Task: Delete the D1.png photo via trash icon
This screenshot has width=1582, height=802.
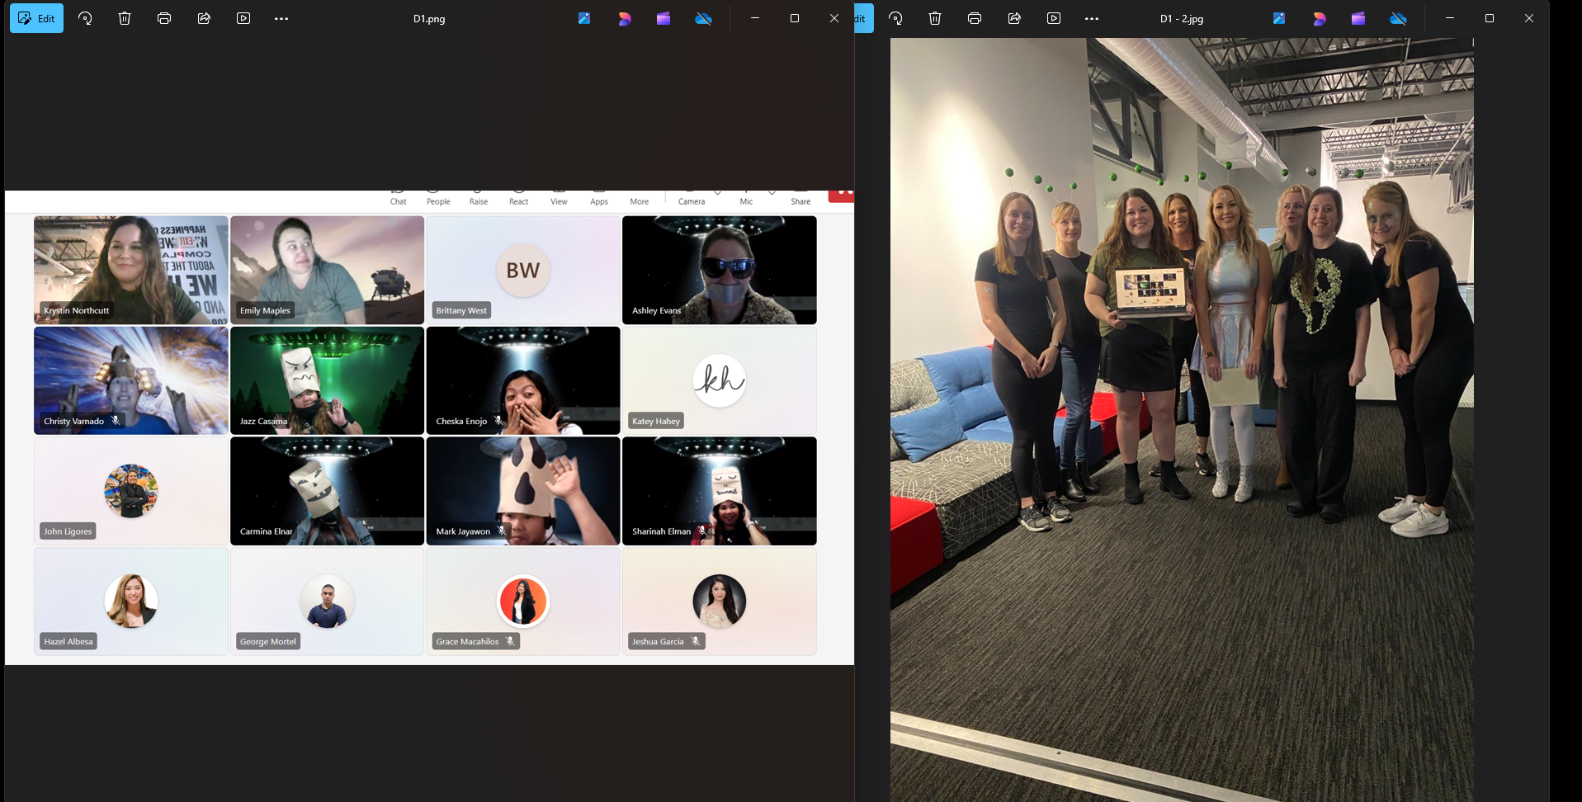Action: 125,18
